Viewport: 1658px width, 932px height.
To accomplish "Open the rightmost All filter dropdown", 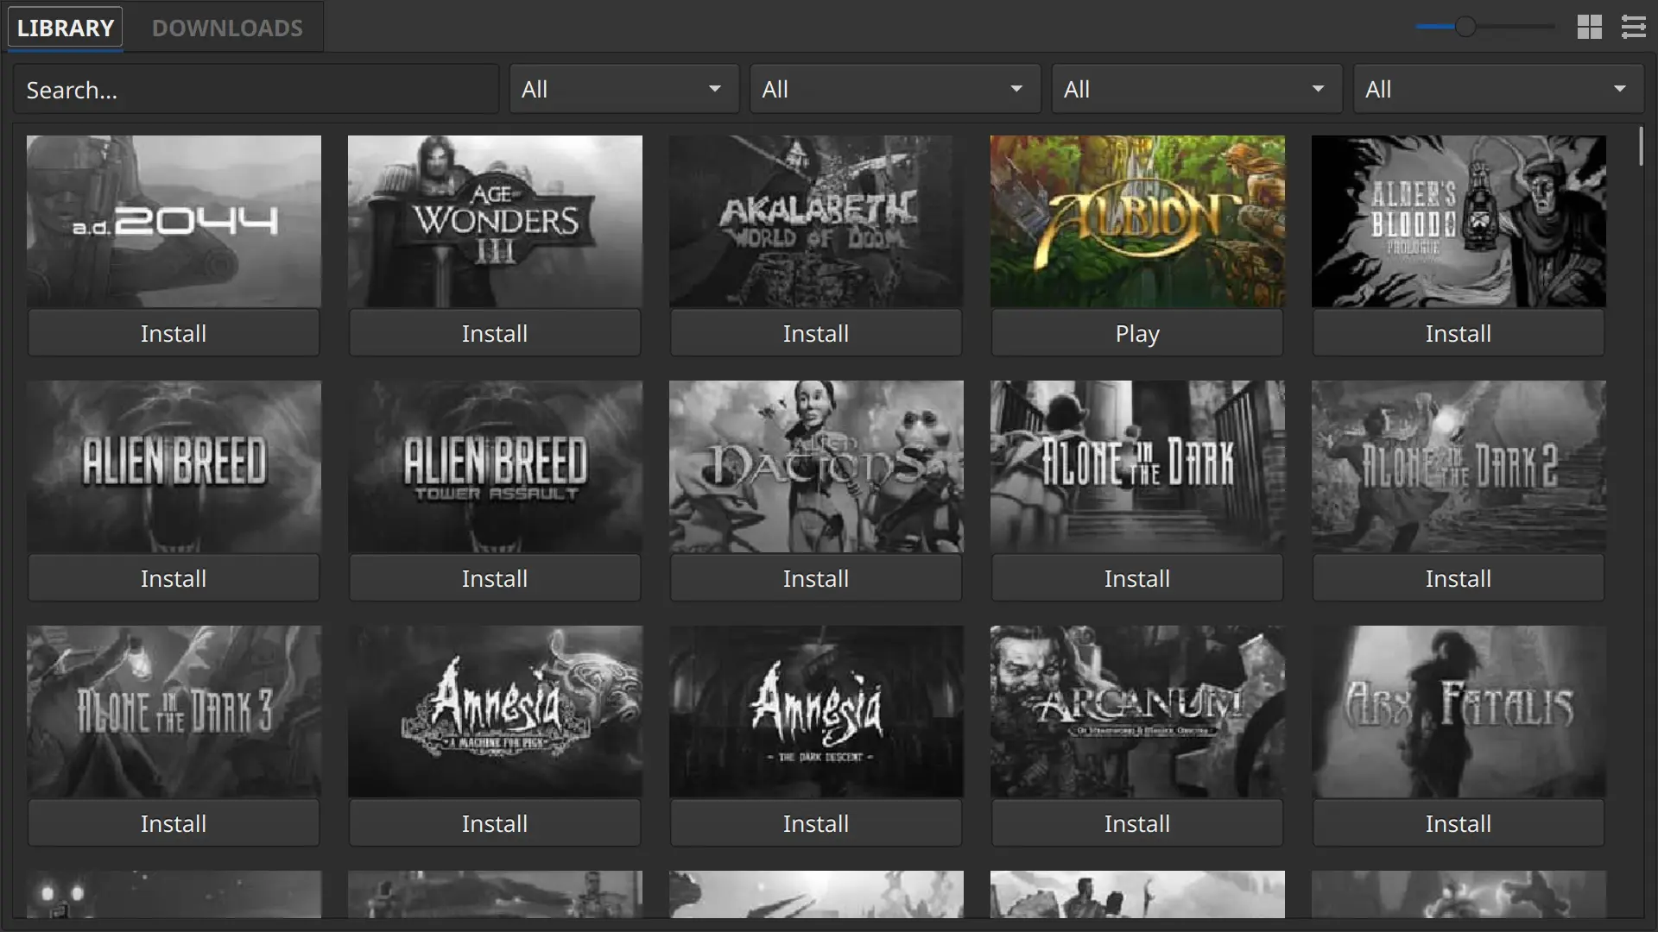I will 1497,90.
